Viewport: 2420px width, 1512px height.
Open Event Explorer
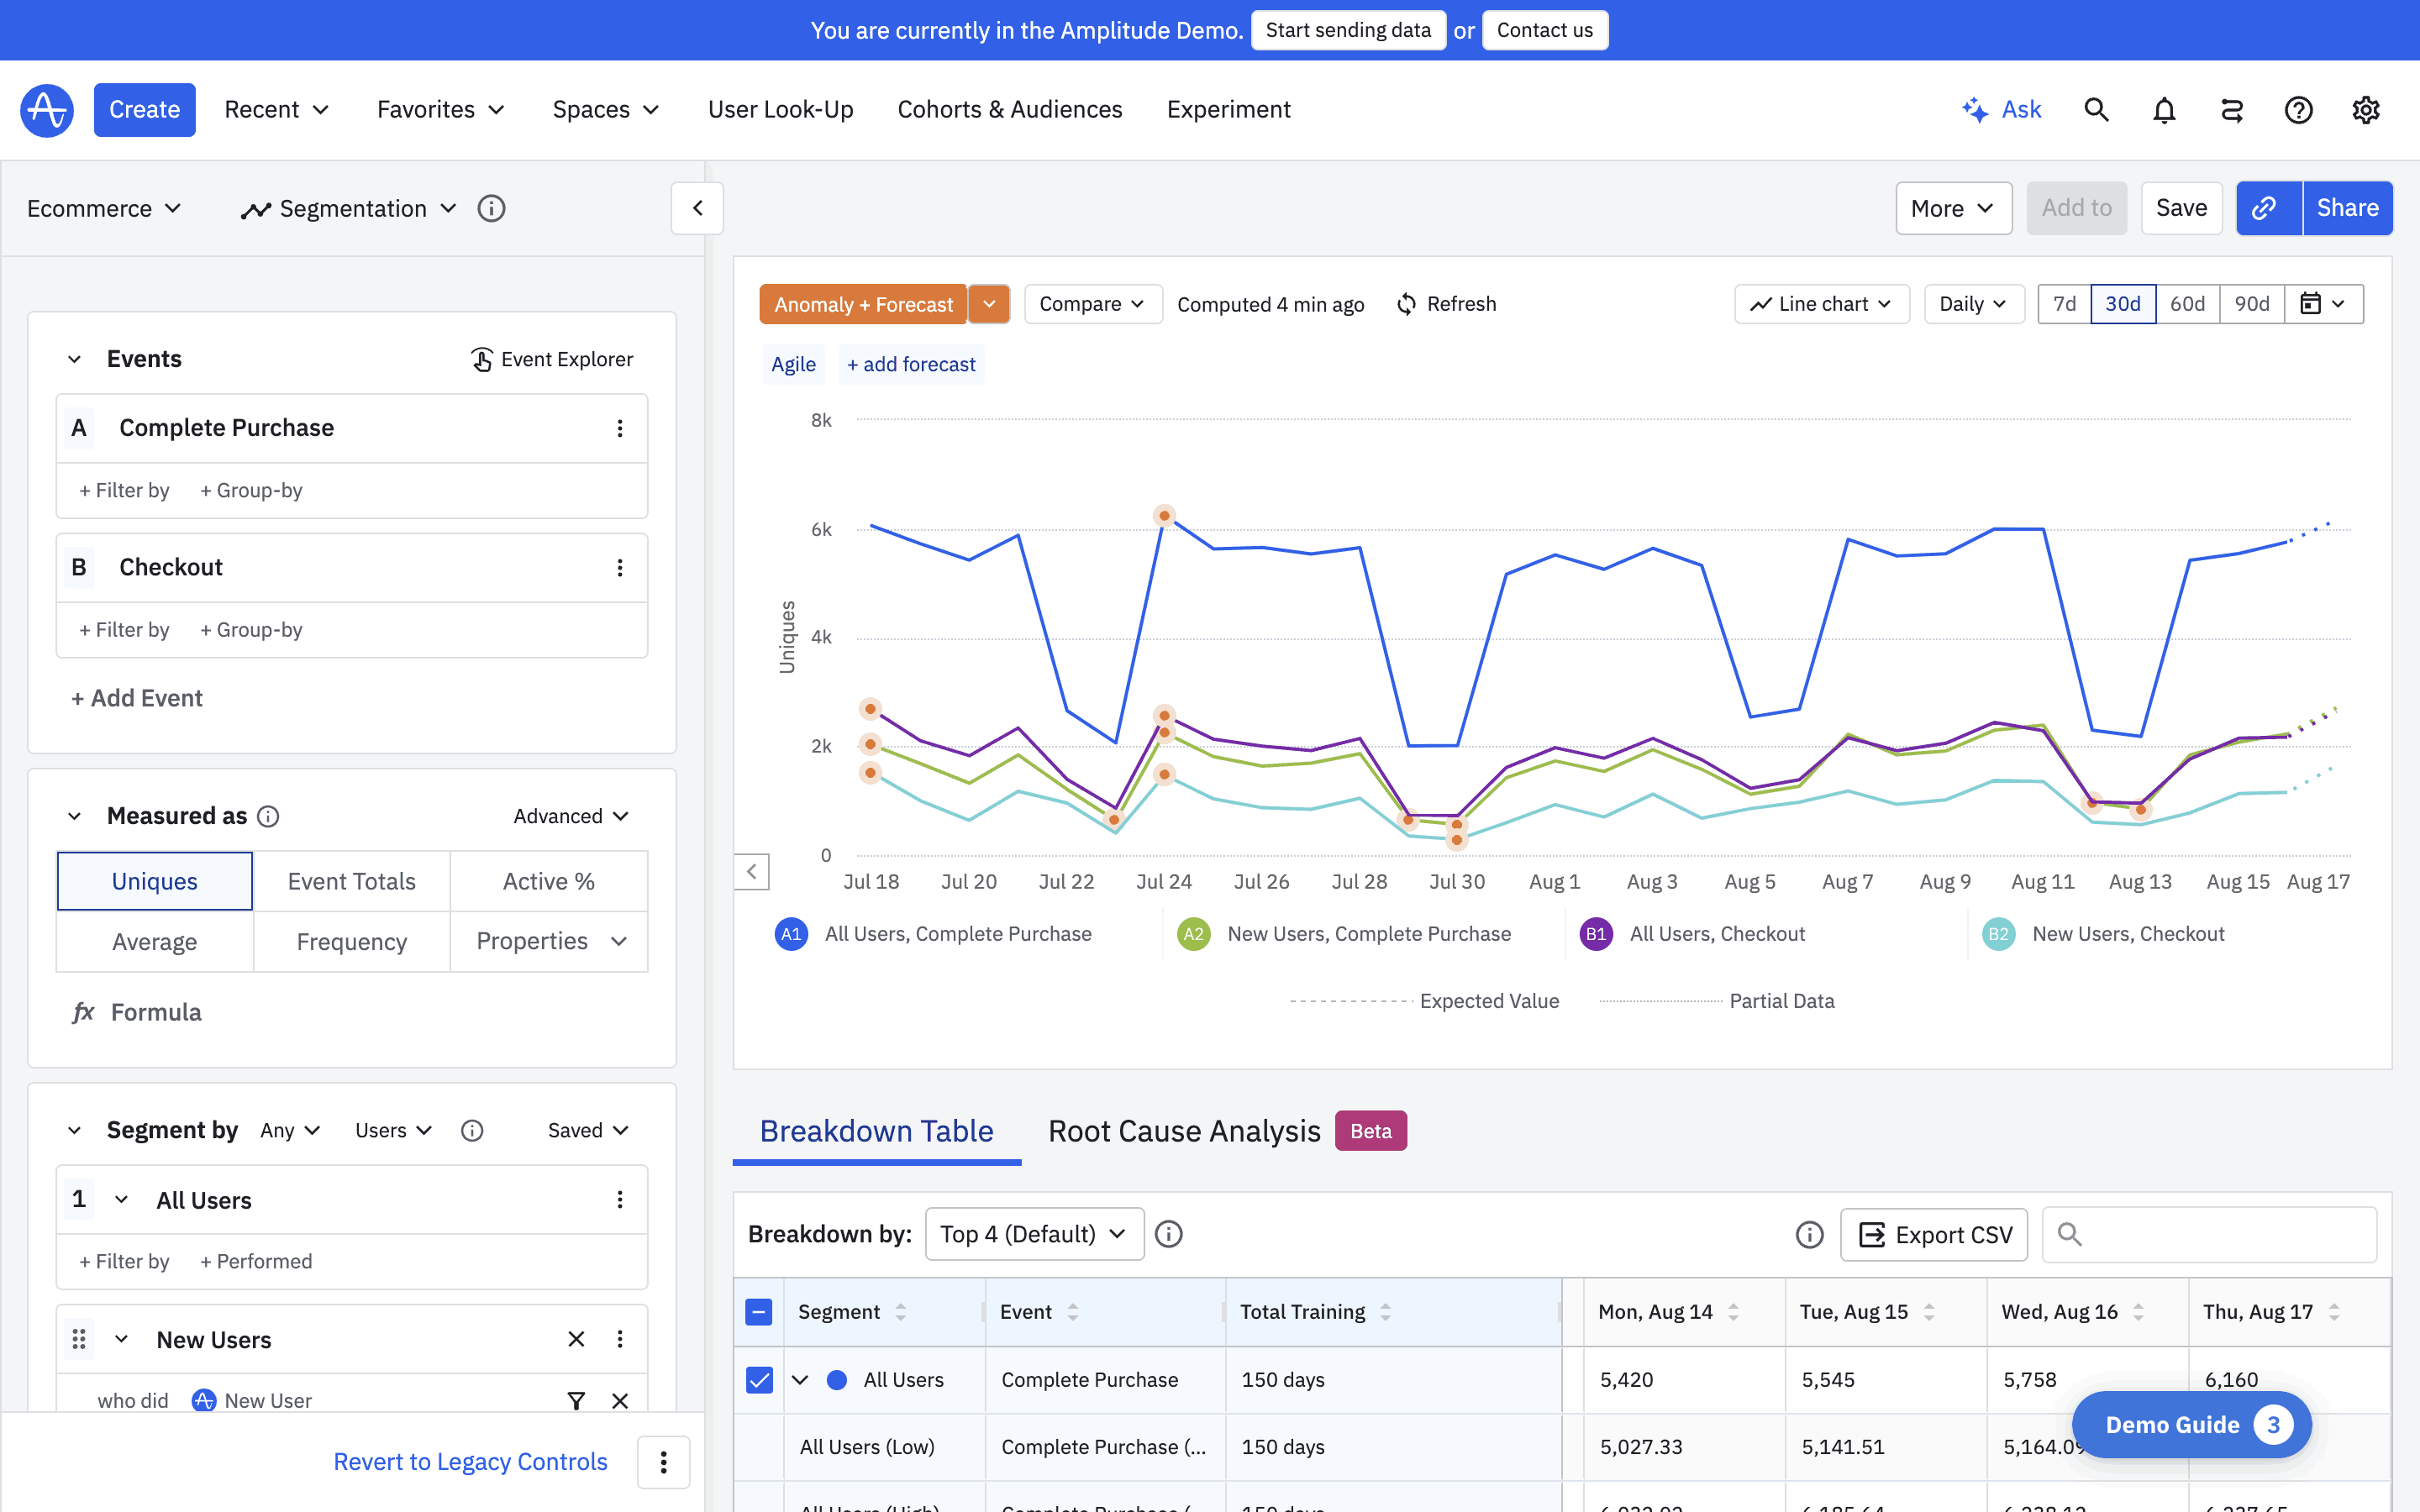552,359
